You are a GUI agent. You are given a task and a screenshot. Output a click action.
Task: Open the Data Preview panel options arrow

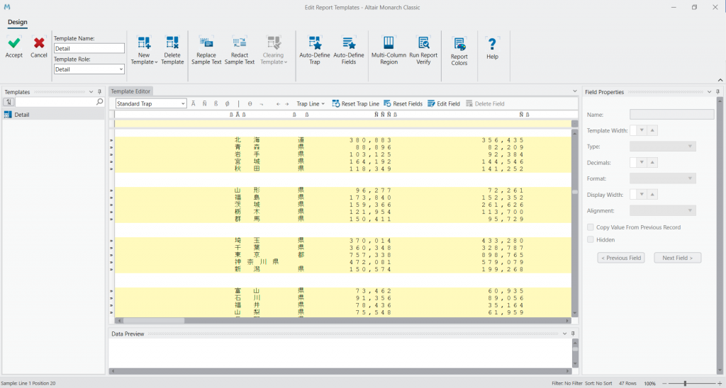click(564, 333)
